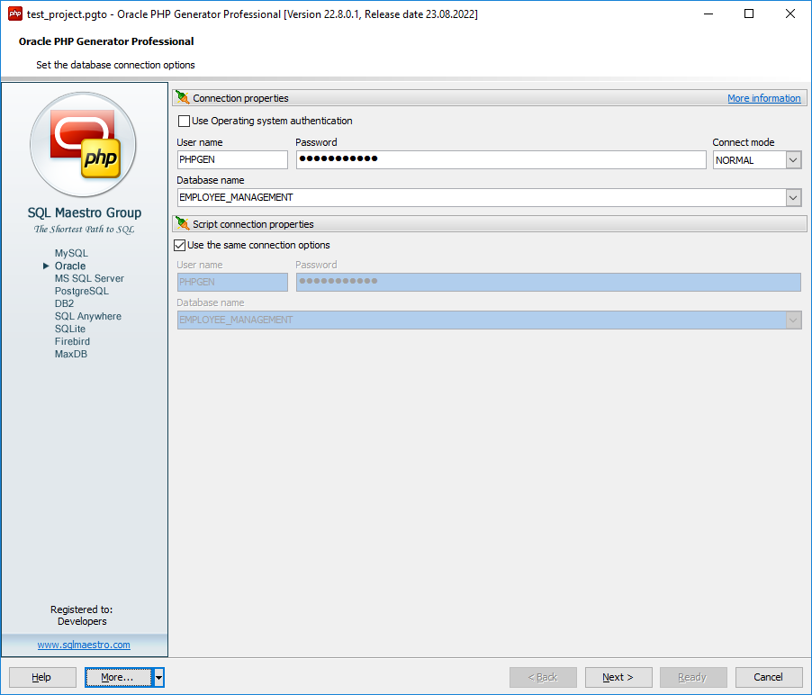Select SQLite in the sidebar list
This screenshot has width=812, height=695.
[x=70, y=329]
